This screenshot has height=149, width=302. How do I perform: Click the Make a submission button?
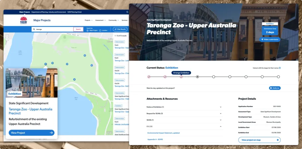point(269,39)
